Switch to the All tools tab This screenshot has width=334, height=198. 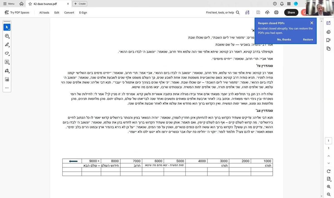click(44, 13)
